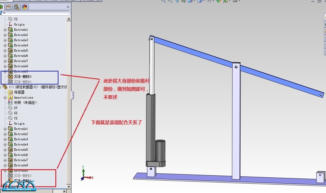Expand Extrude6 under 線性致動器<2>

tap(5, 155)
